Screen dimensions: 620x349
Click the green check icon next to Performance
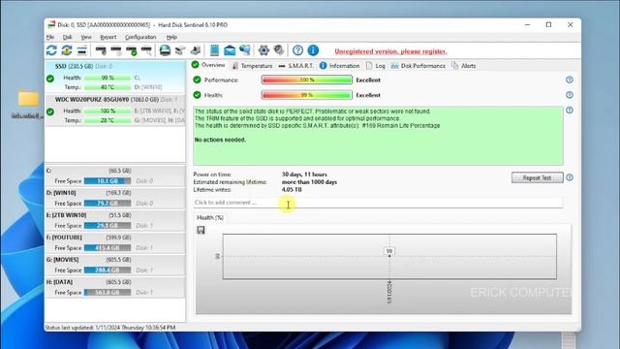coord(197,79)
